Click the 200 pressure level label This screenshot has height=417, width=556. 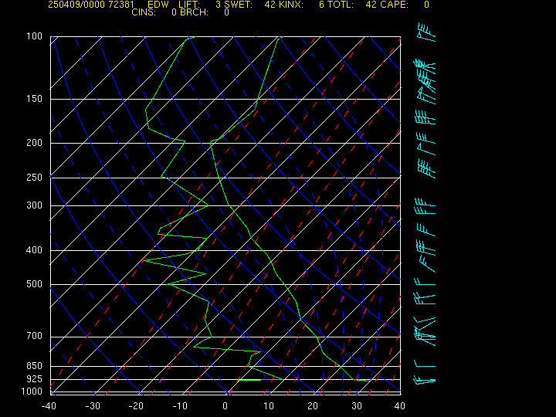pyautogui.click(x=34, y=143)
